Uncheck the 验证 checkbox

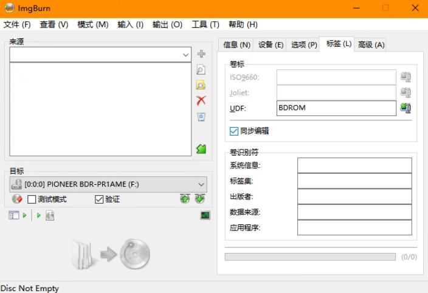99,199
